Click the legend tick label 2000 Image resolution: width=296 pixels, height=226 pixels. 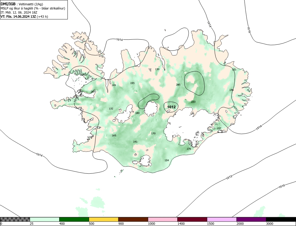tap(240, 224)
